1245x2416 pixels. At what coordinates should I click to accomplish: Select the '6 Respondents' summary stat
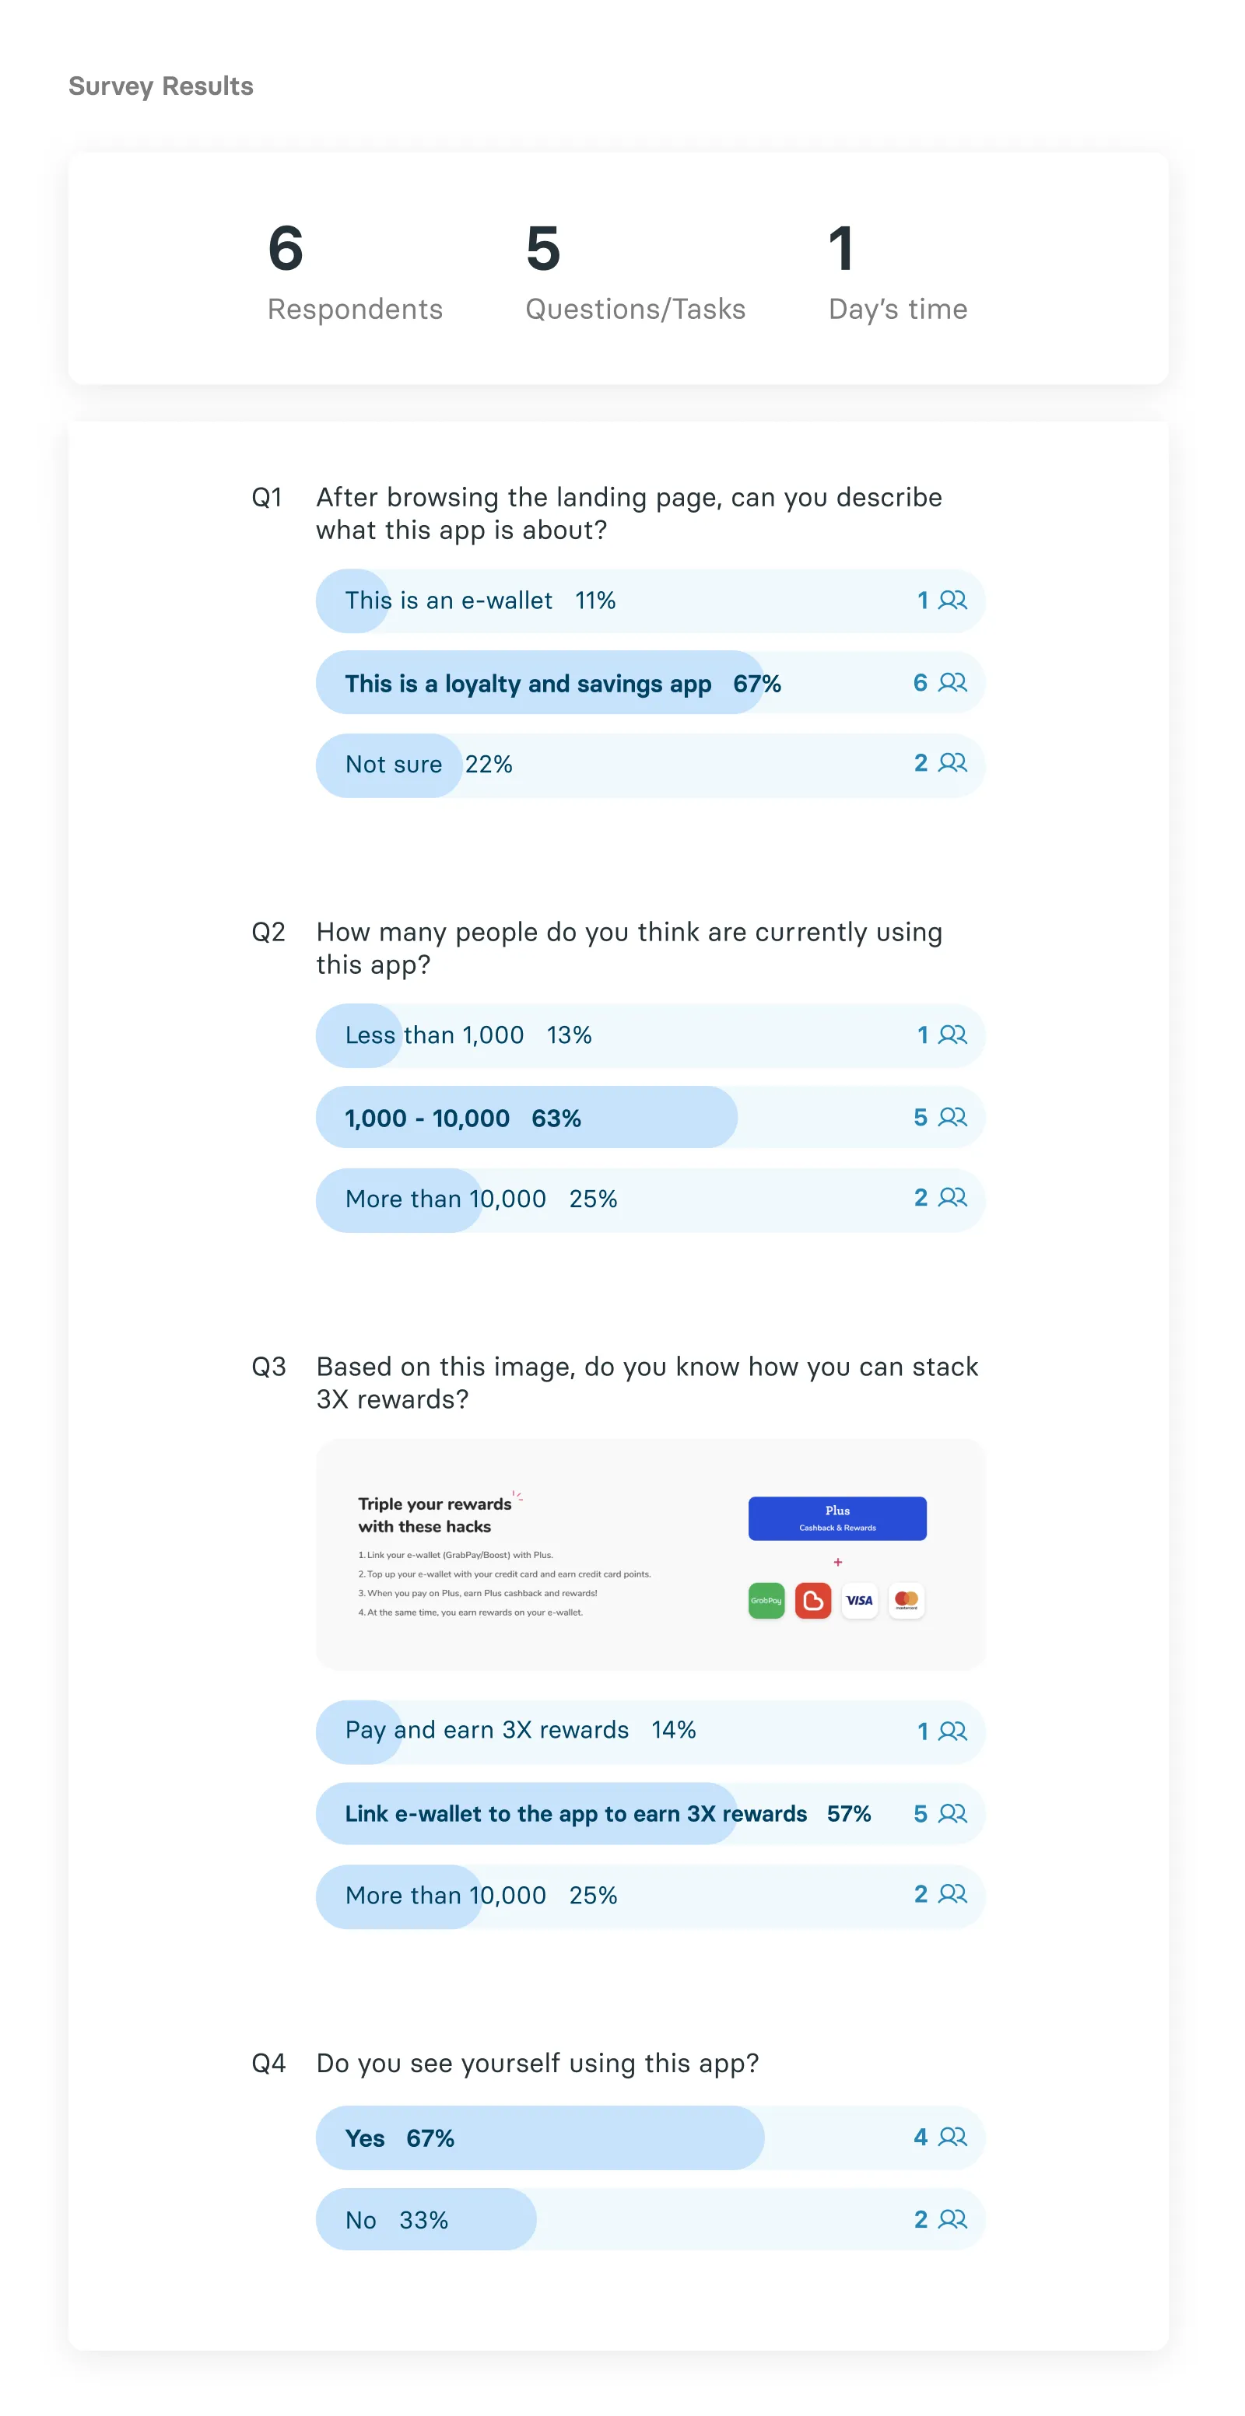tap(355, 272)
